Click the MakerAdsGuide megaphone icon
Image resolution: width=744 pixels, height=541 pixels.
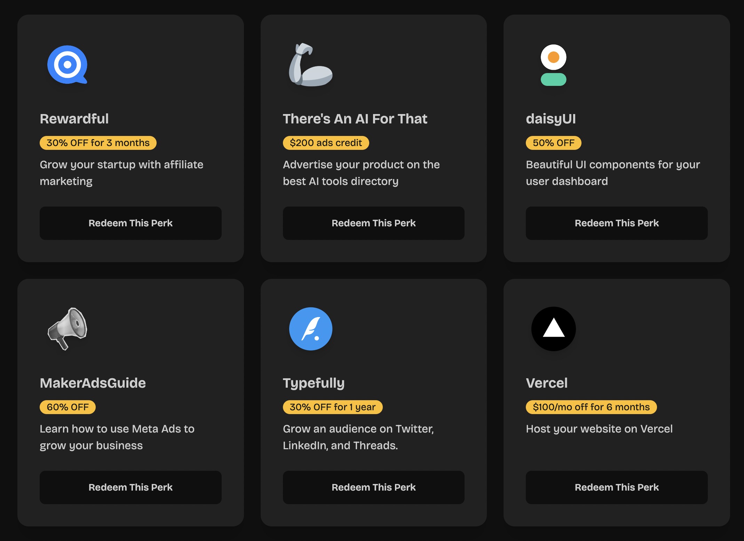tap(68, 329)
